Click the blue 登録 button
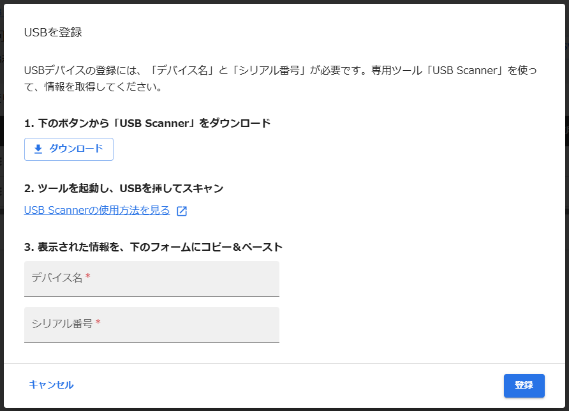The width and height of the screenshot is (569, 411). [524, 385]
